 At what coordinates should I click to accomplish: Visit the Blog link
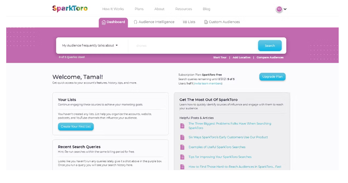(x=207, y=9)
